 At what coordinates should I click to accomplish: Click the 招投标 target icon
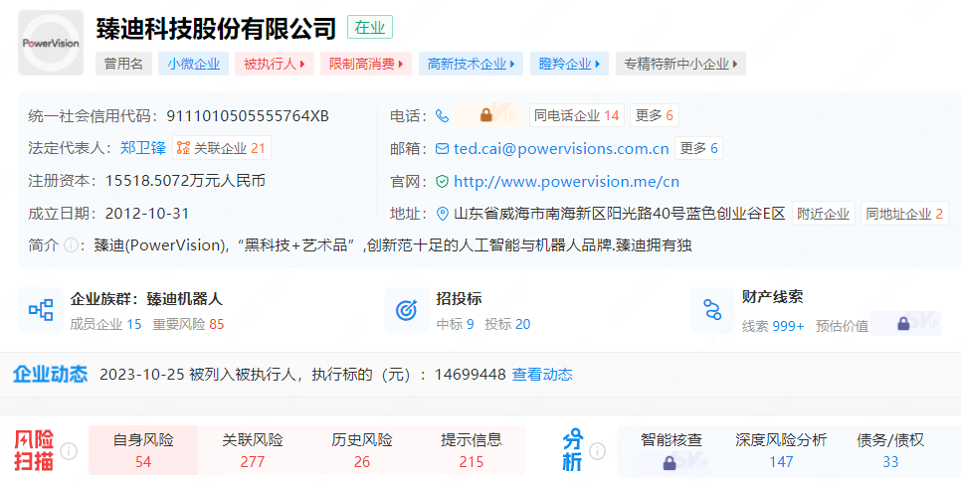tap(406, 310)
